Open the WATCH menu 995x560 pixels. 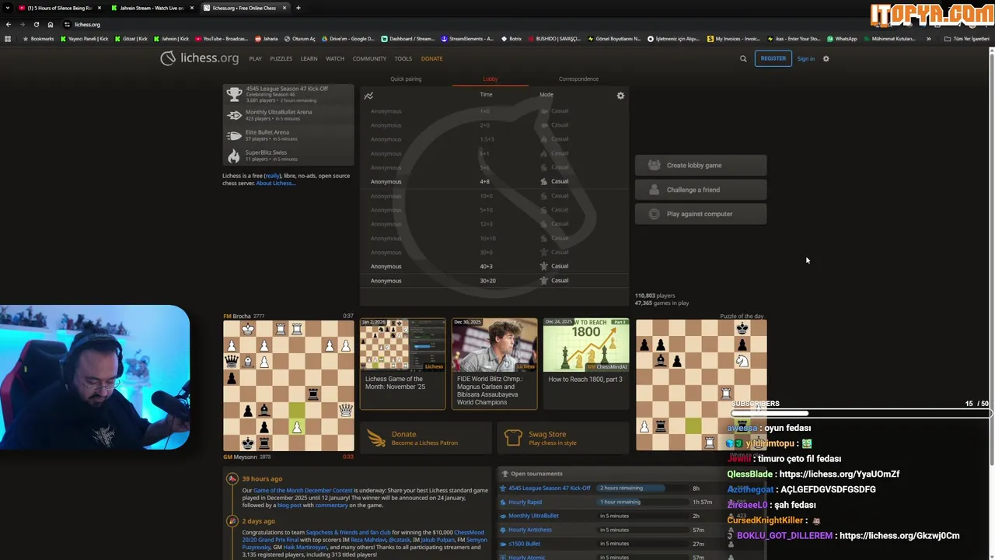335,58
